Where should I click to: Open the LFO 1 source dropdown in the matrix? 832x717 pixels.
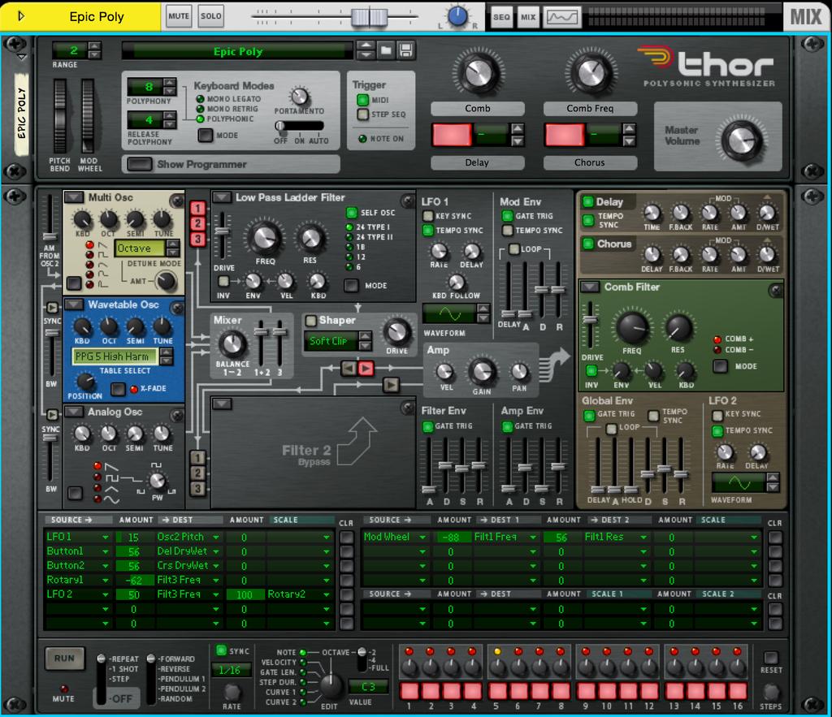point(105,538)
